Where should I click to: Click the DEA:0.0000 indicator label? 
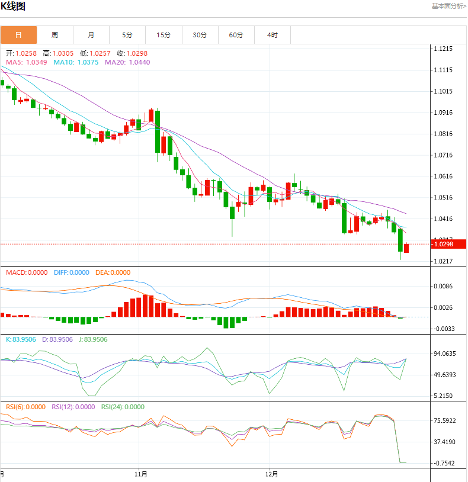click(x=113, y=272)
